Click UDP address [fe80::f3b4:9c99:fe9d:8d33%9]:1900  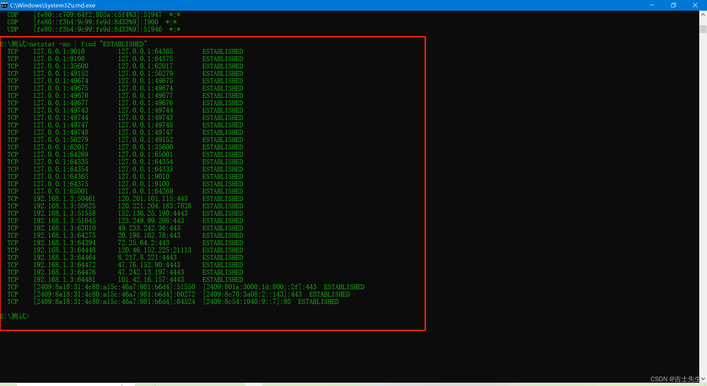coord(96,22)
